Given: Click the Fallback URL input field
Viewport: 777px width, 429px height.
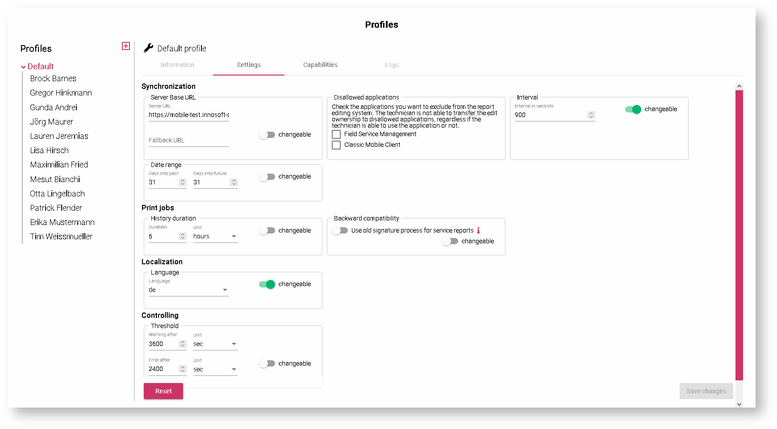Looking at the screenshot, I should click(x=188, y=141).
